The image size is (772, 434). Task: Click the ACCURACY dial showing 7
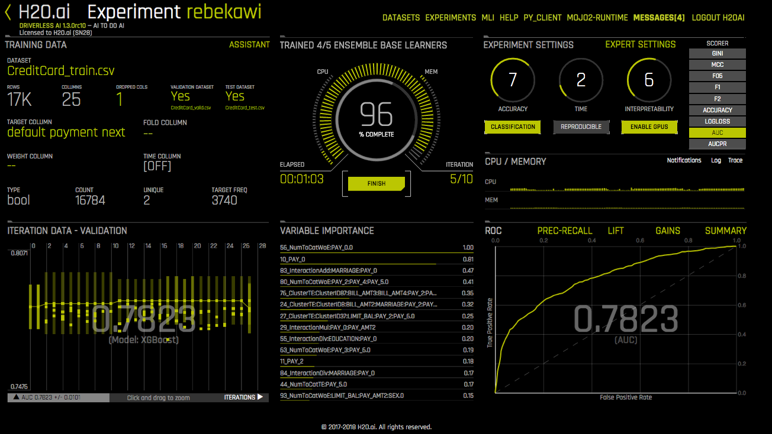click(513, 80)
